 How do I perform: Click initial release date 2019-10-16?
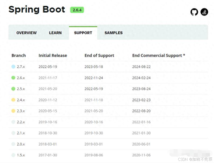48,122
